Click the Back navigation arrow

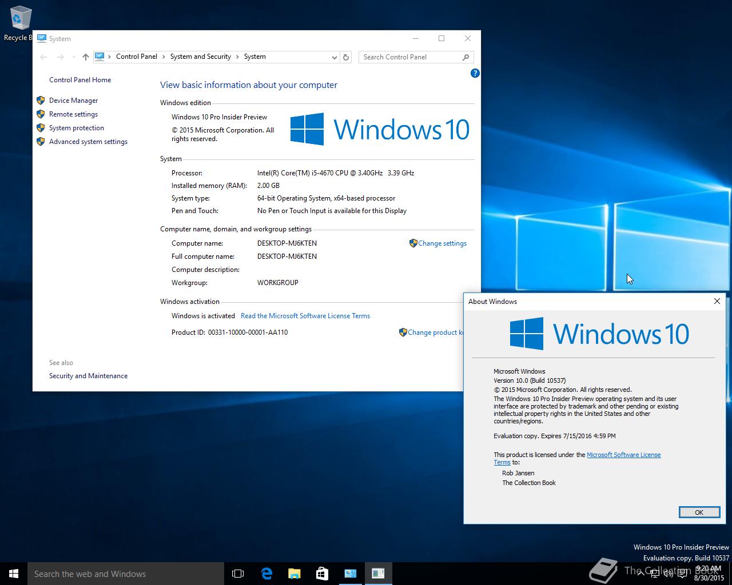[44, 57]
